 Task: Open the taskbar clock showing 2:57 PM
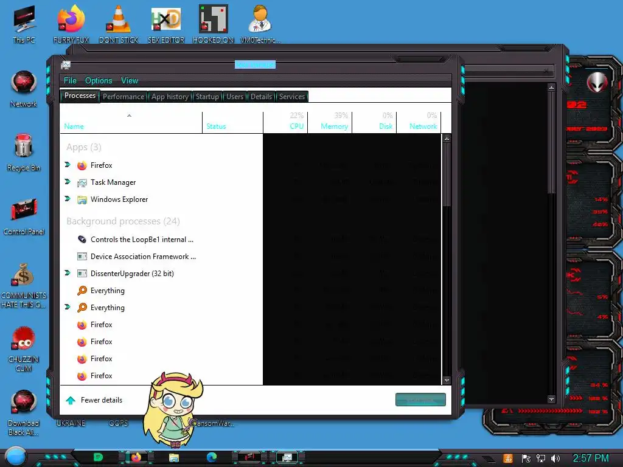tap(591, 458)
